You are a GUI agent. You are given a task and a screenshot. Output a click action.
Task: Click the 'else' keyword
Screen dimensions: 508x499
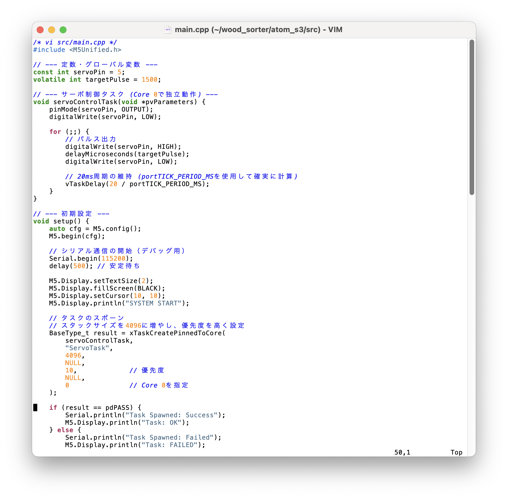tap(65, 430)
